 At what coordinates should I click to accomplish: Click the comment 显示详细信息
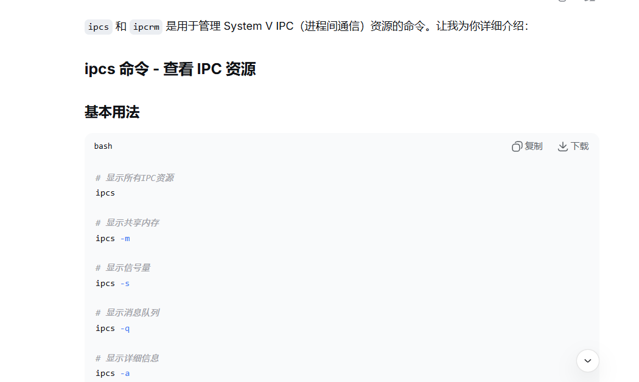click(128, 358)
